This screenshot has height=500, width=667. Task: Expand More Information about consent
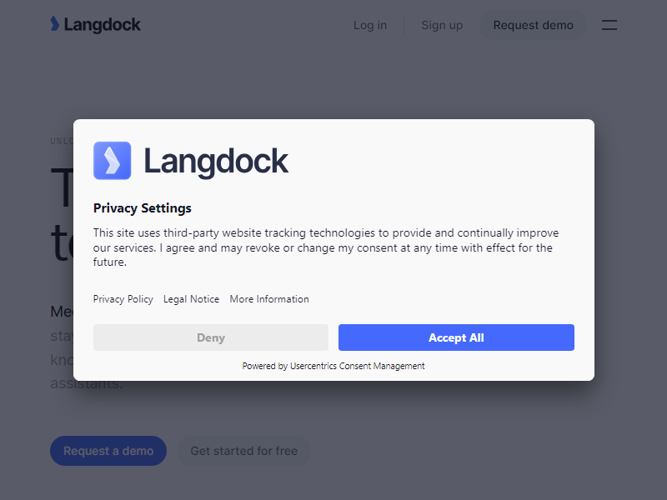click(x=269, y=299)
